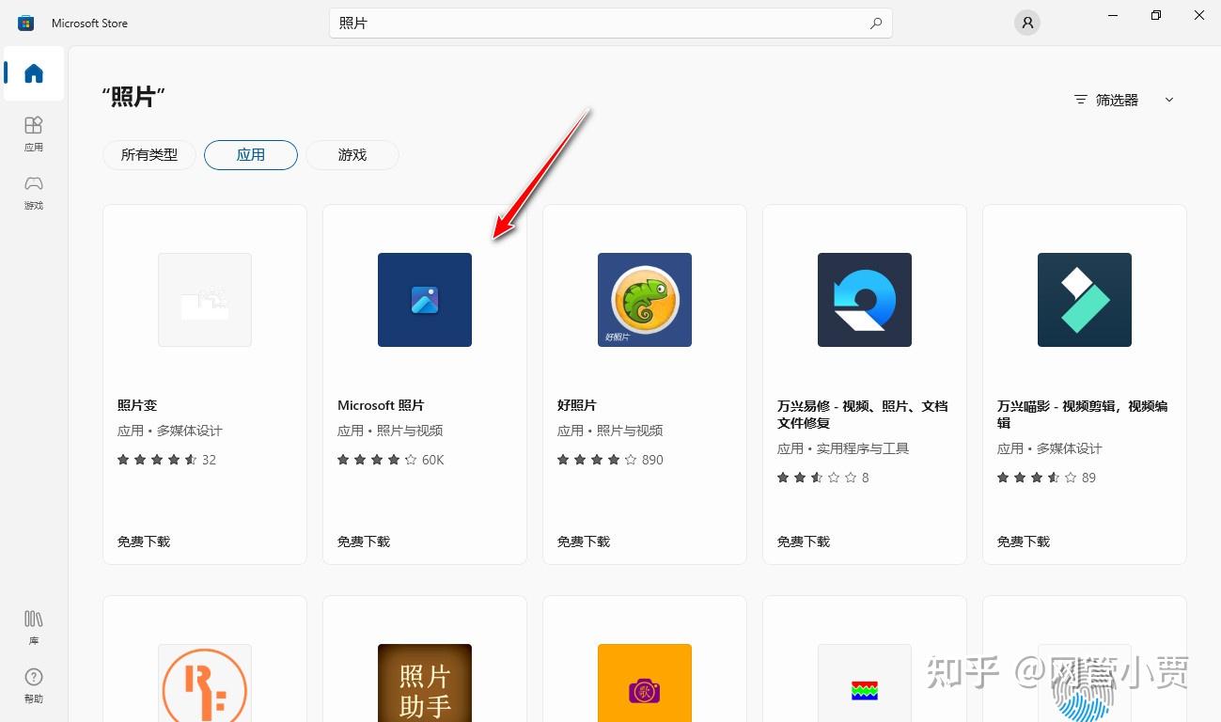The height and width of the screenshot is (722, 1221).
Task: Click 免费下载 under 万兴喵影
Action: pyautogui.click(x=1024, y=541)
